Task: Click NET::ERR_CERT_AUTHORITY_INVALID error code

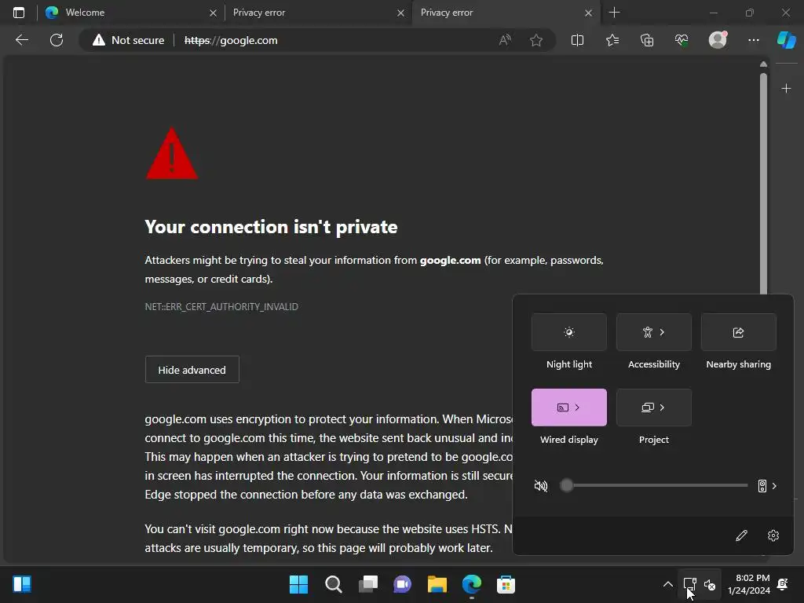Action: click(221, 307)
